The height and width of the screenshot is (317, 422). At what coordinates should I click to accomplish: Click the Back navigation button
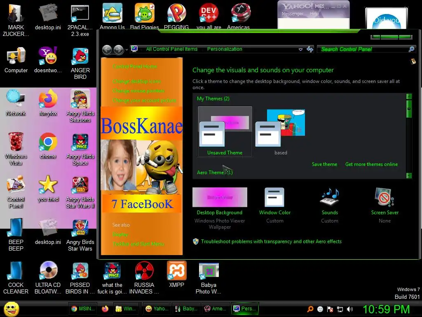(107, 50)
